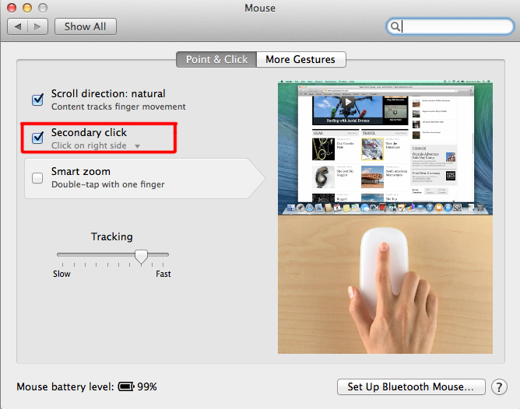Screen dimensions: 520x409
Task: Click the Tracking speed slider knob
Action: [141, 257]
